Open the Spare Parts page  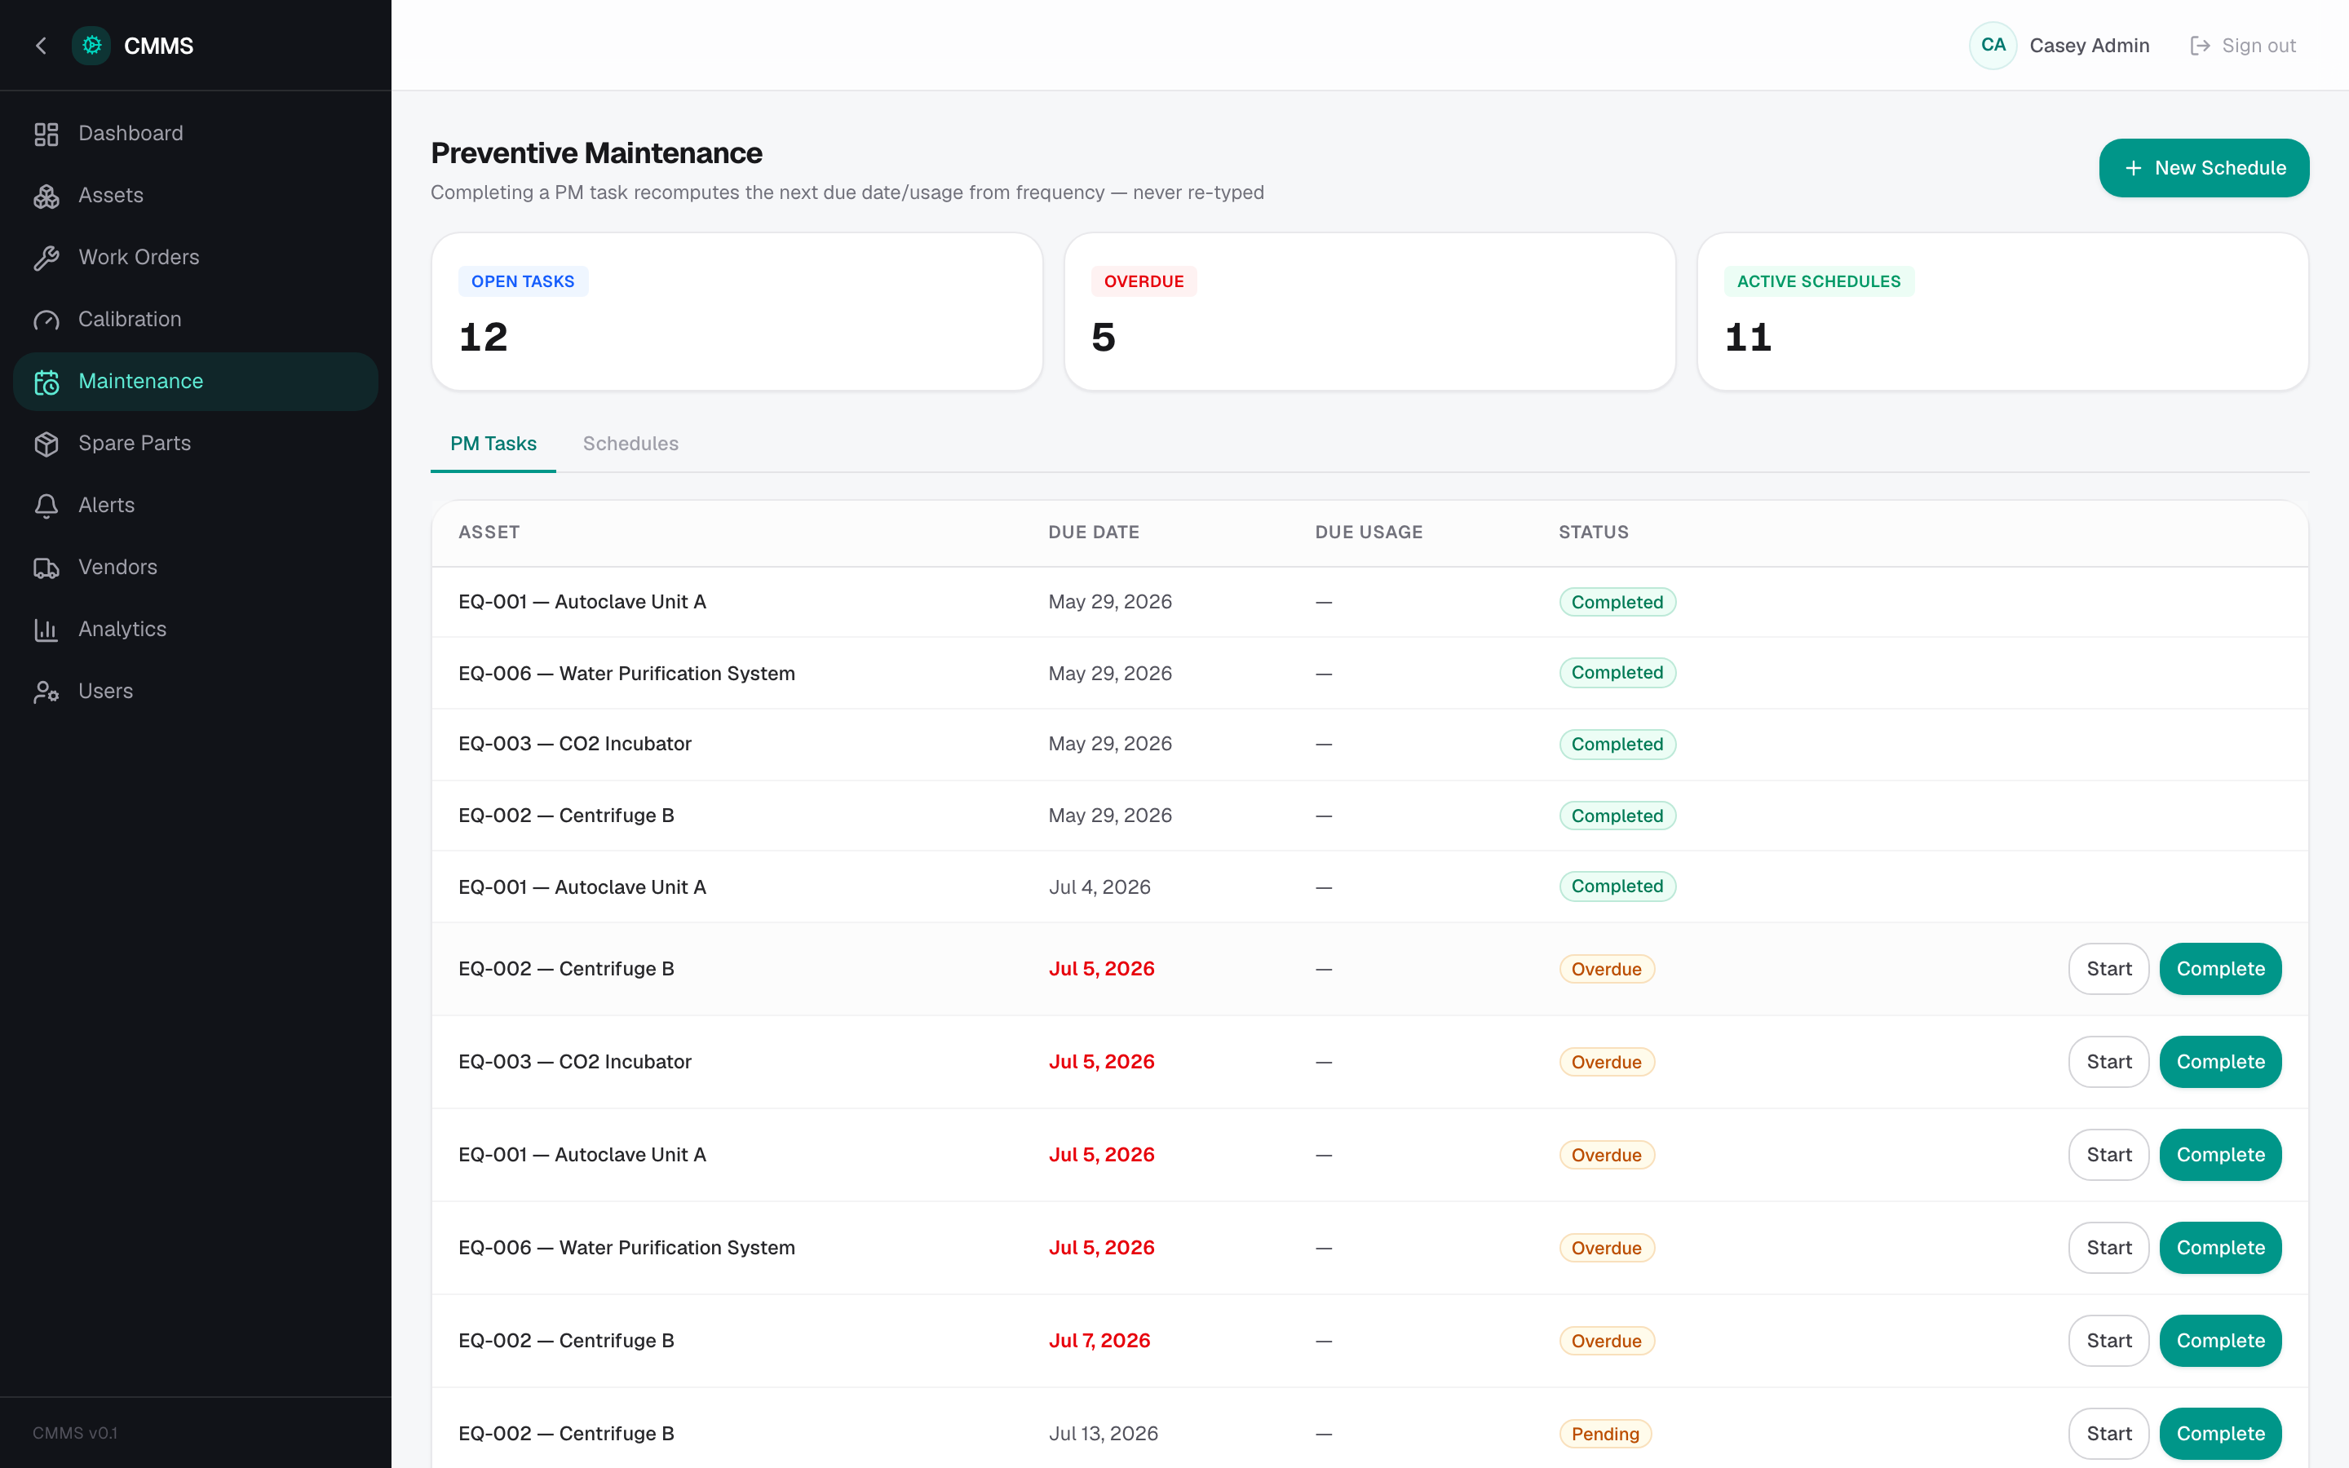pyautogui.click(x=195, y=444)
